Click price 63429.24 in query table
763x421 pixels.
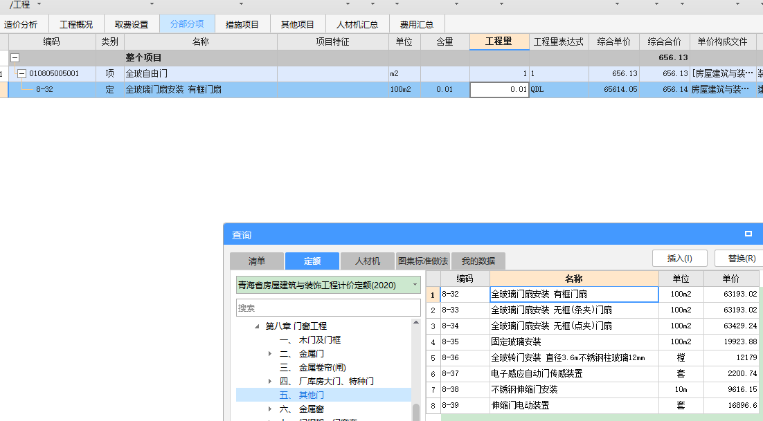click(731, 326)
